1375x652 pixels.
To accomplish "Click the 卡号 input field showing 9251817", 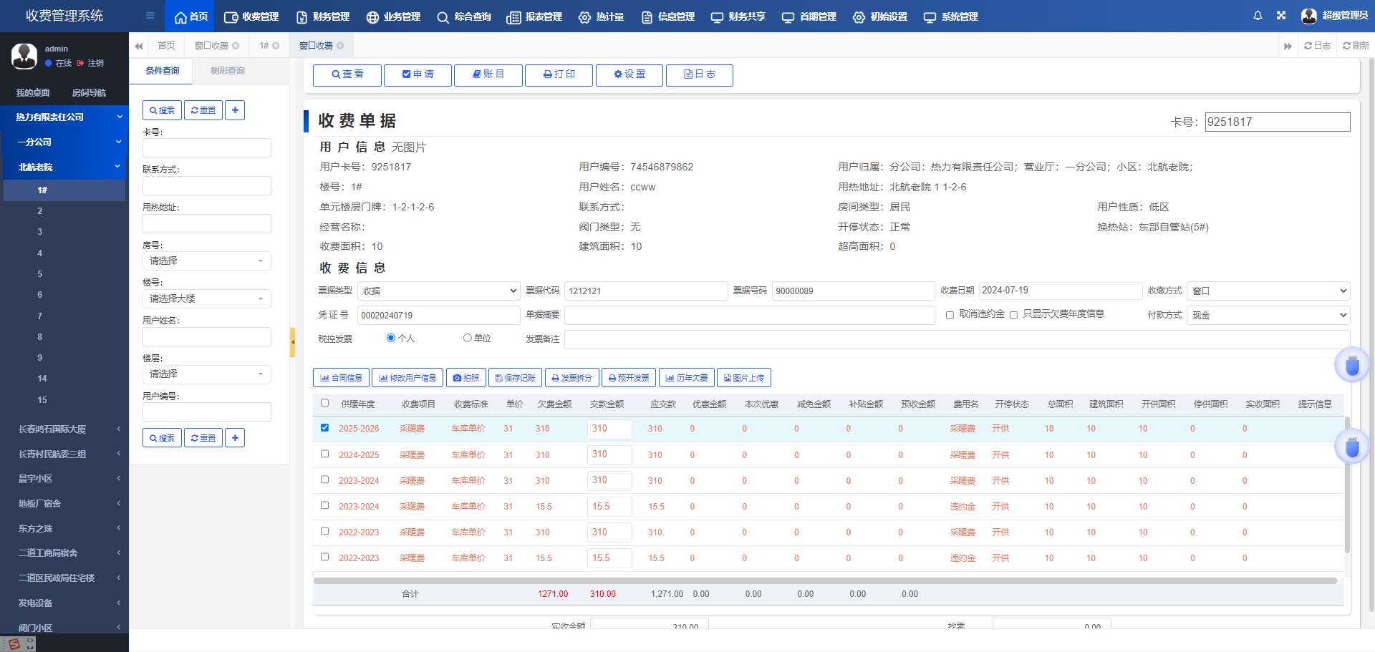I will pyautogui.click(x=1278, y=122).
